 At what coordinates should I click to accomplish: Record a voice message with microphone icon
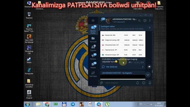click(150, 83)
